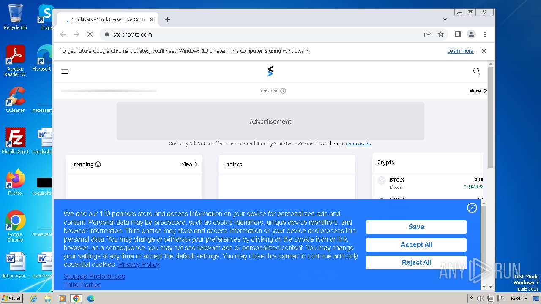Open the tab search dropdown
The height and width of the screenshot is (304, 541).
coord(445,19)
